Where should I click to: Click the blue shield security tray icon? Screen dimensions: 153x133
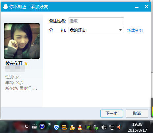tap(56, 127)
